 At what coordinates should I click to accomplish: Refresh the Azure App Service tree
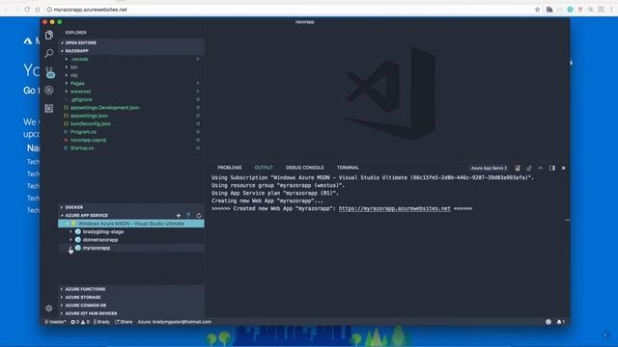[x=199, y=215]
